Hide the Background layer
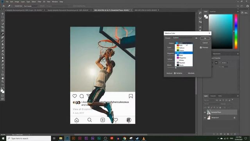 tap(205, 117)
